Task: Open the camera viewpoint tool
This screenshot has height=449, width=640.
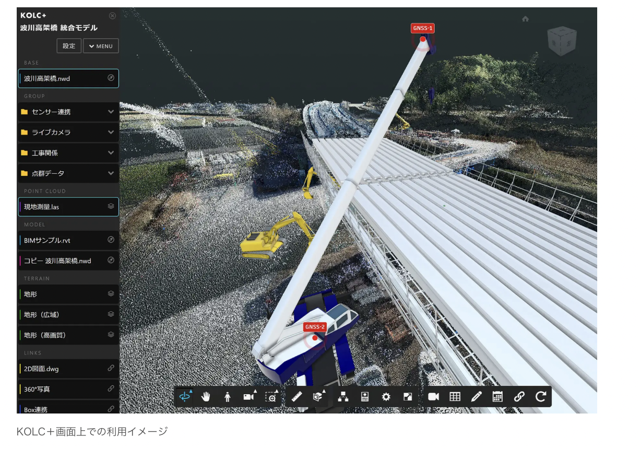Action: click(x=249, y=397)
